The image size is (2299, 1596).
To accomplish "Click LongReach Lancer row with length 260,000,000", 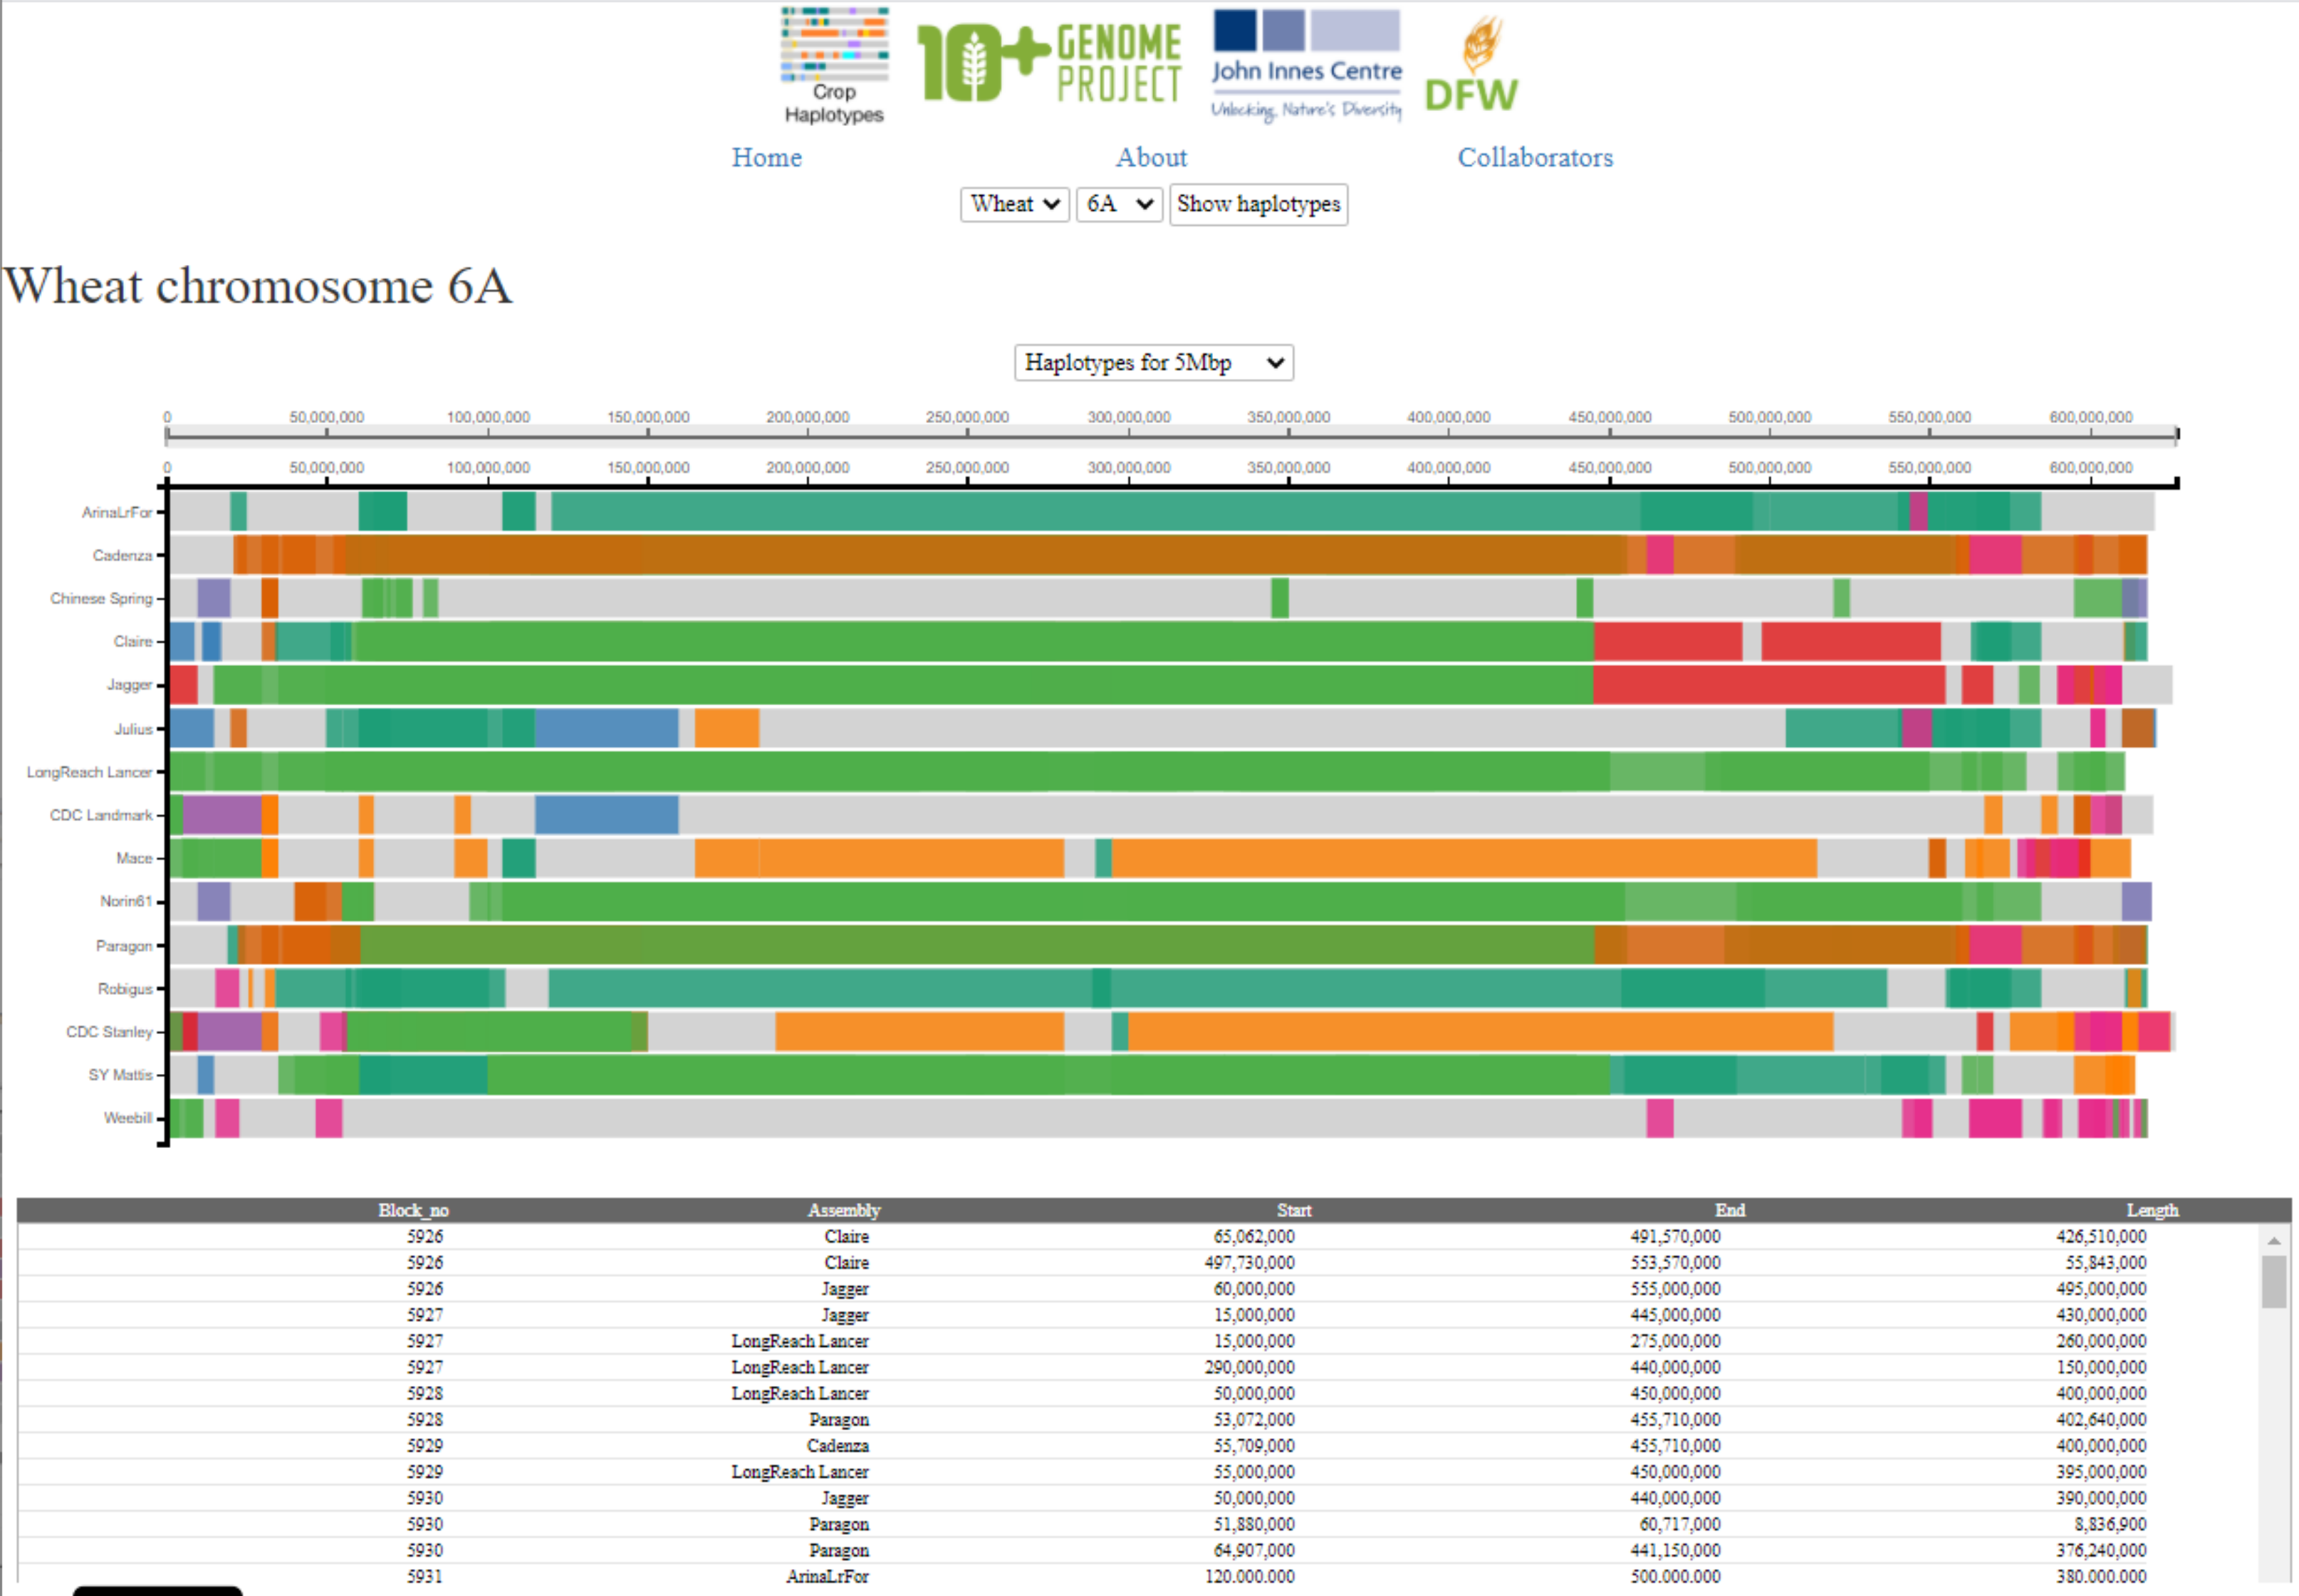I will click(1138, 1340).
